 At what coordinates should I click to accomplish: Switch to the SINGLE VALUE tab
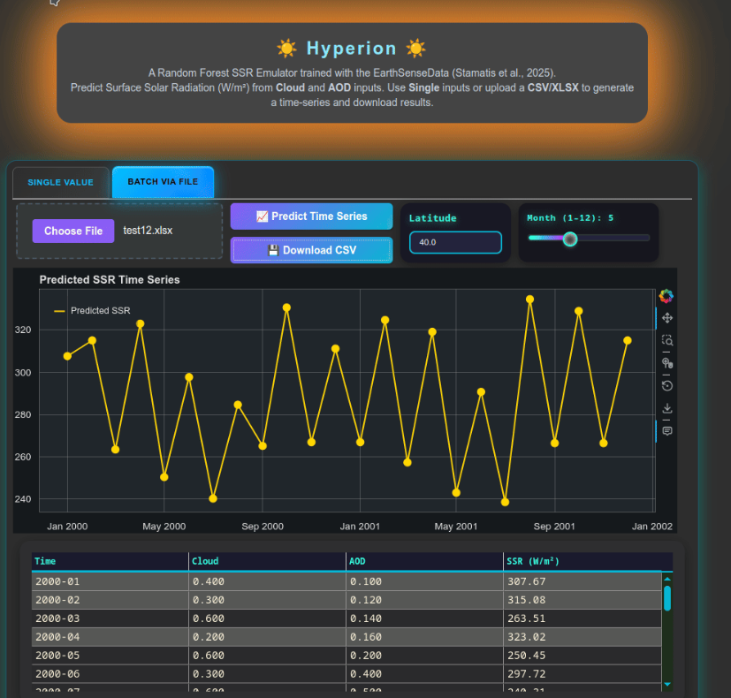click(x=60, y=182)
